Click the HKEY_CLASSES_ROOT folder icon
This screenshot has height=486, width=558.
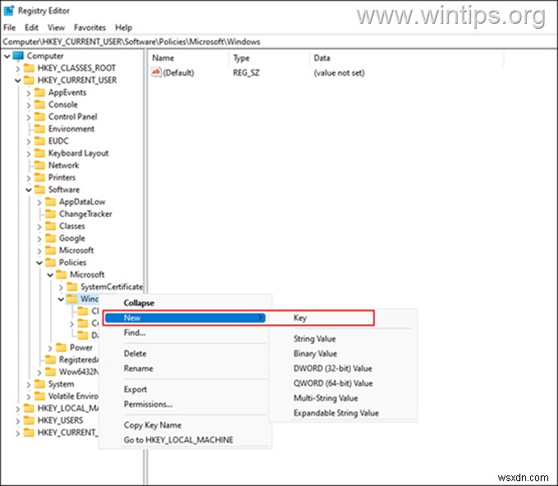coord(29,68)
